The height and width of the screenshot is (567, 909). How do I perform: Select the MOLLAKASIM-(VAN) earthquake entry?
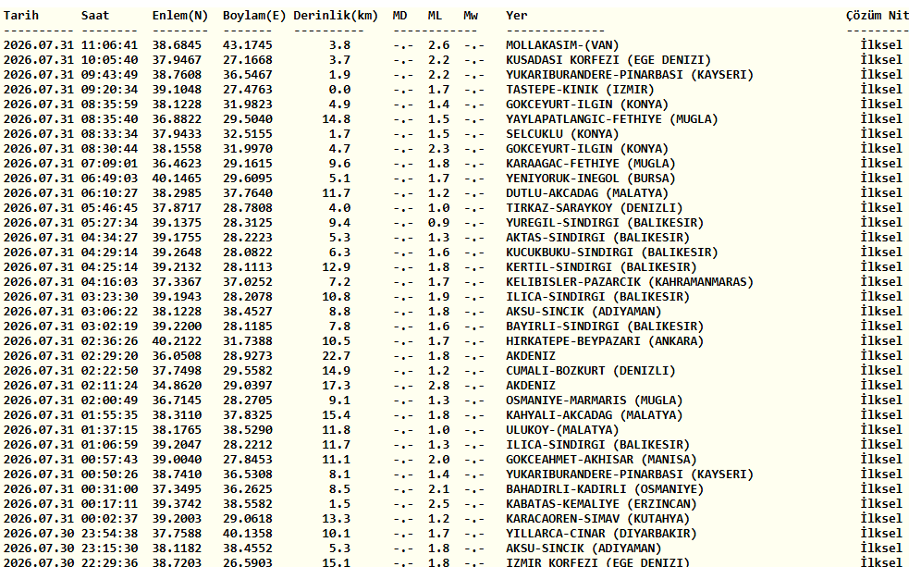[453, 45]
